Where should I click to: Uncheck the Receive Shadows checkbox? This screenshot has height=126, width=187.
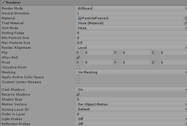[x=78, y=94]
